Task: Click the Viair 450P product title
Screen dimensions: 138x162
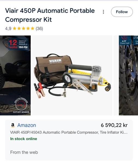Action: pyautogui.click(x=50, y=15)
